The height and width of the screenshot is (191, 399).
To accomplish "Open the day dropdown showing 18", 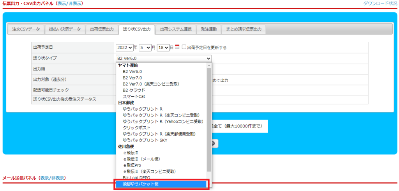I will click(163, 48).
